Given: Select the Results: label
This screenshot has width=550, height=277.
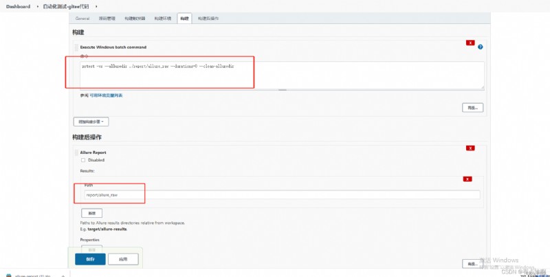Looking at the screenshot, I should click(87, 170).
